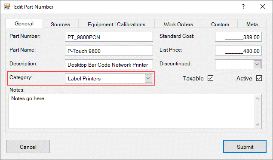The height and width of the screenshot is (160, 273).
Task: Open the Custom tab
Action: tap(220, 24)
